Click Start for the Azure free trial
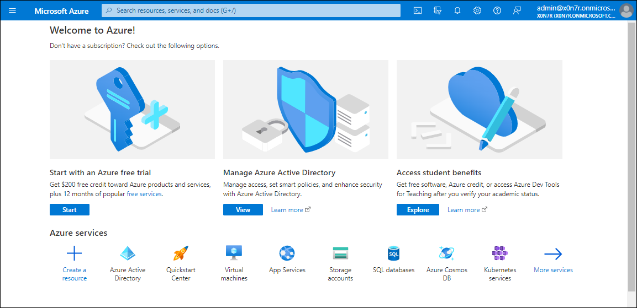The width and height of the screenshot is (637, 308). point(70,209)
